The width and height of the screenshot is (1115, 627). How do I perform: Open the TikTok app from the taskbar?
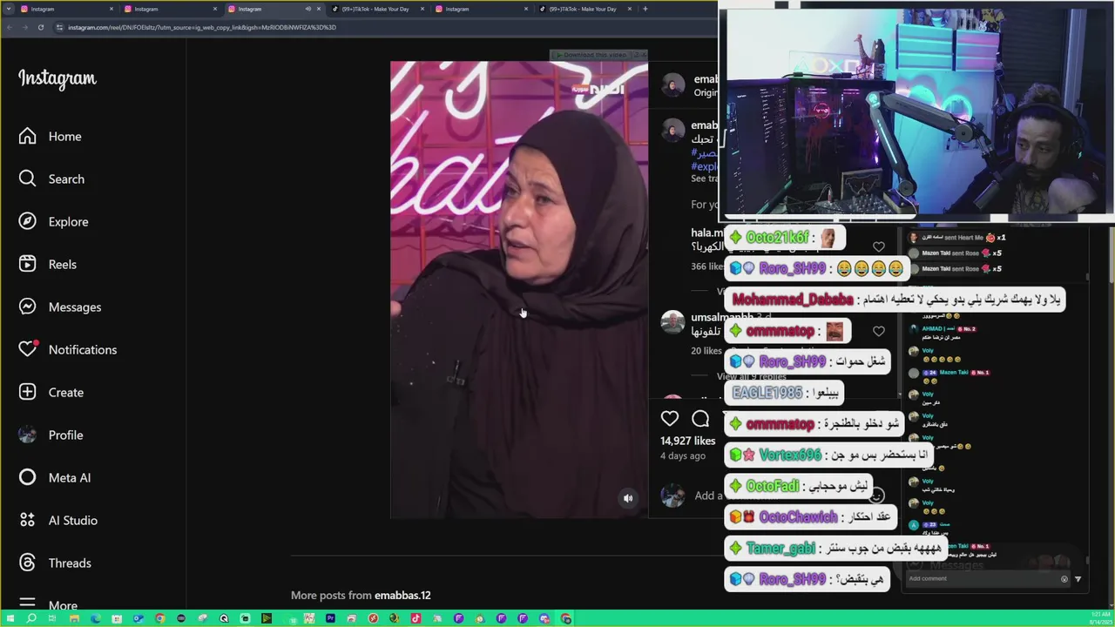click(416, 618)
